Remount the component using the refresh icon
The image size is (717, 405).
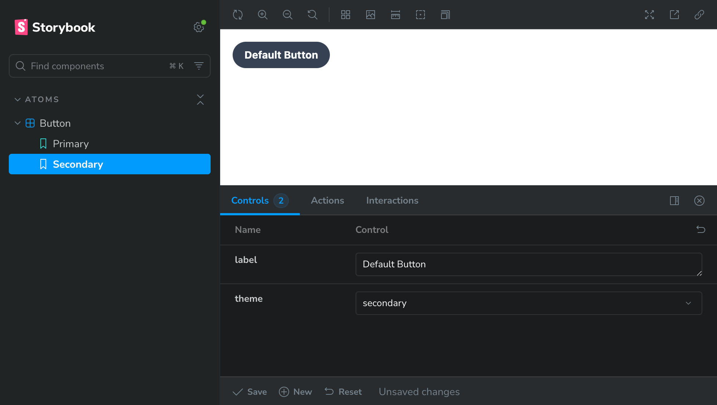click(238, 15)
